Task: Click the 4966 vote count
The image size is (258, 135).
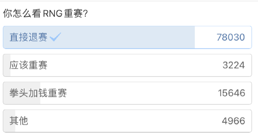Action: click(233, 121)
